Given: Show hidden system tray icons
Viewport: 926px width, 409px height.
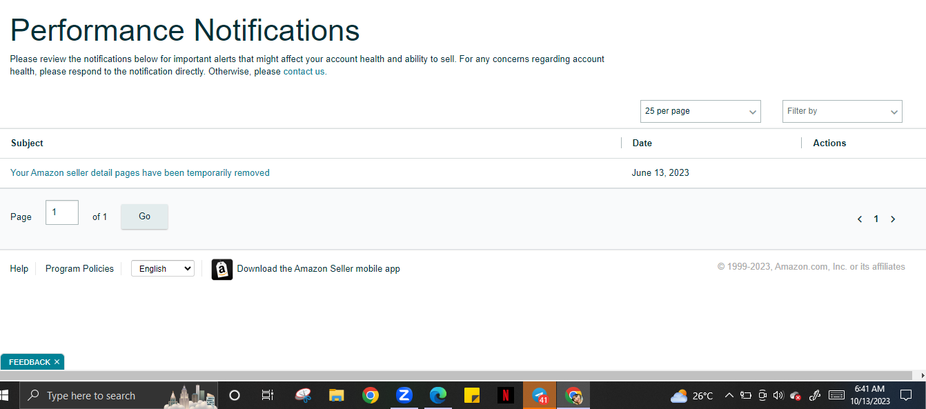Looking at the screenshot, I should tap(729, 395).
